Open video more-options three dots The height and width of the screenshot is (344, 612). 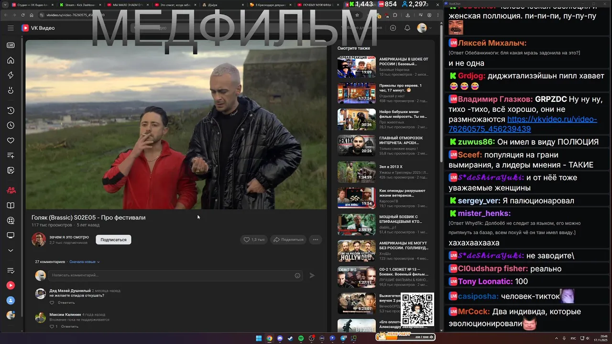click(x=315, y=239)
